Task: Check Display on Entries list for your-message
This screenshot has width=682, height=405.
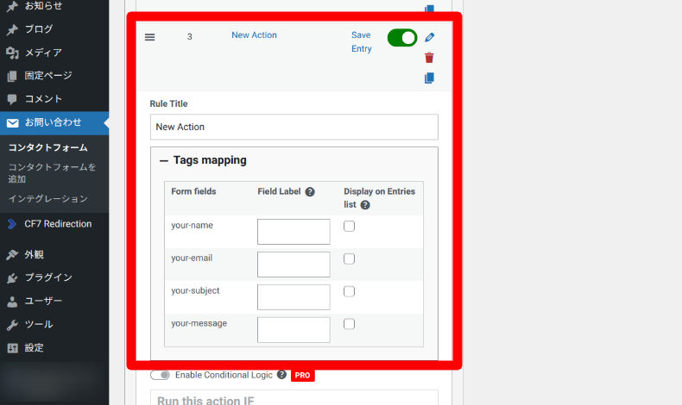Action: [x=349, y=324]
